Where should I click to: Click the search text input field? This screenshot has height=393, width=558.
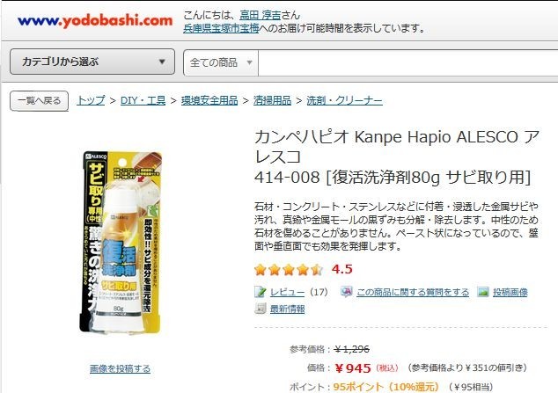(407, 63)
